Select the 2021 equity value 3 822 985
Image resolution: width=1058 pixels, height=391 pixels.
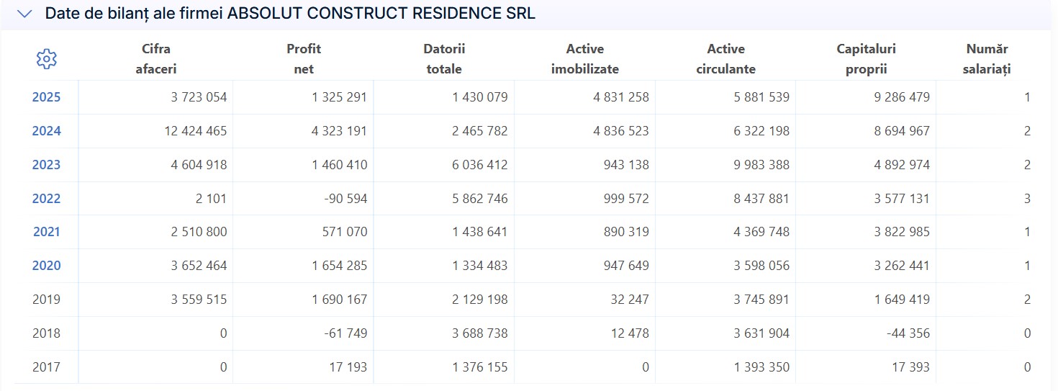point(902,232)
